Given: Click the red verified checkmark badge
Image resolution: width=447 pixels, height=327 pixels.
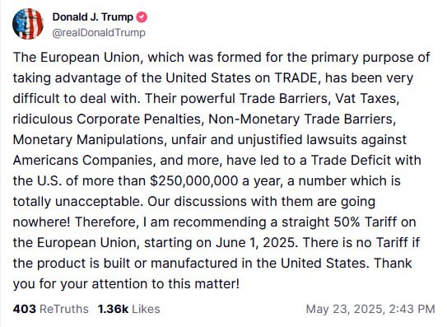Looking at the screenshot, I should point(142,17).
